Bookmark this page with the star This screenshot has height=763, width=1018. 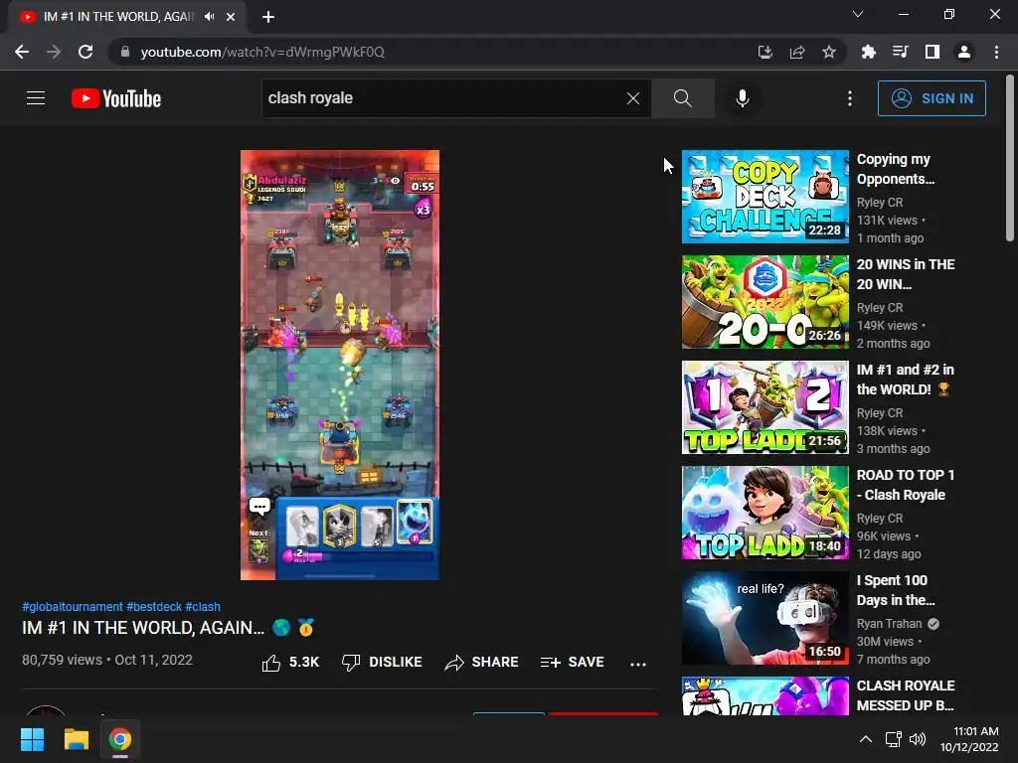[x=828, y=52]
